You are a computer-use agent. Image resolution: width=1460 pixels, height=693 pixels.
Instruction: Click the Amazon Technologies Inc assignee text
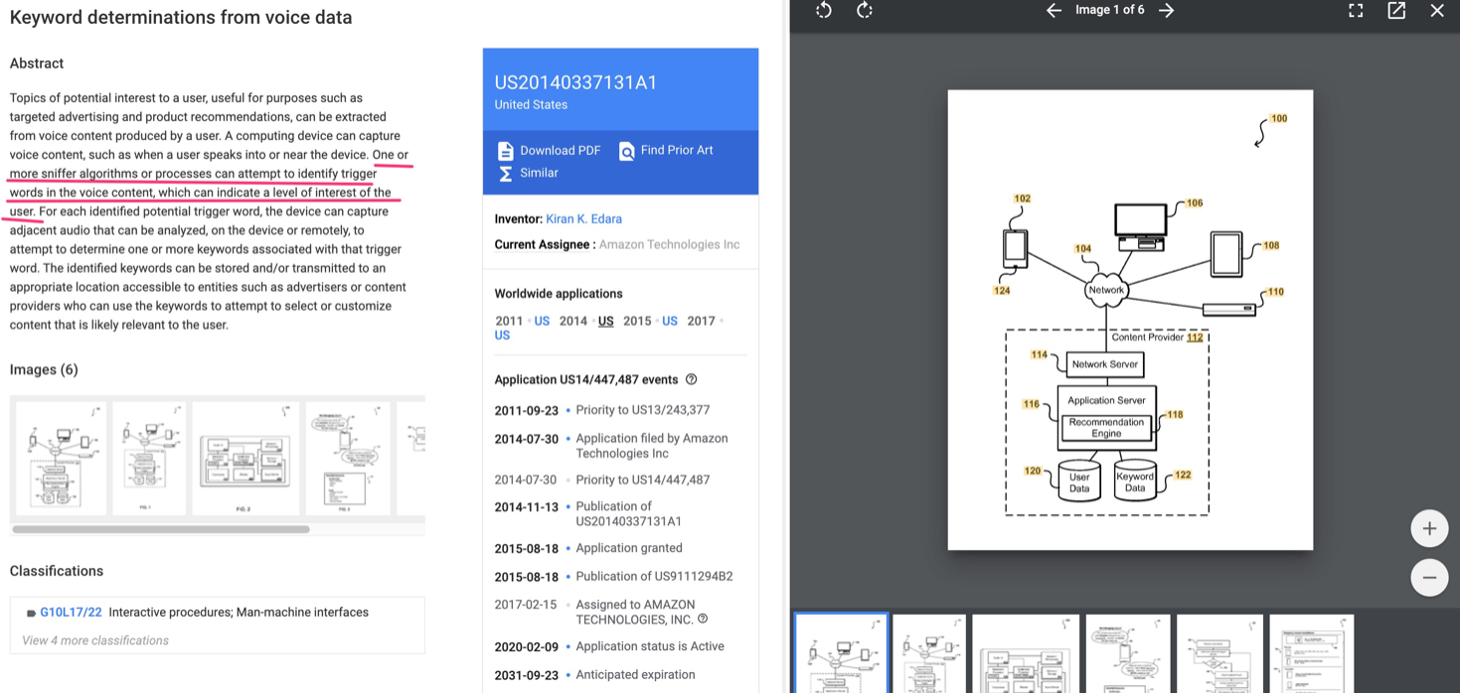669,244
